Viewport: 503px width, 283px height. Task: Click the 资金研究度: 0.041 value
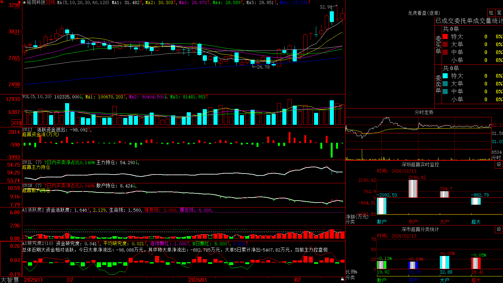tap(76, 243)
